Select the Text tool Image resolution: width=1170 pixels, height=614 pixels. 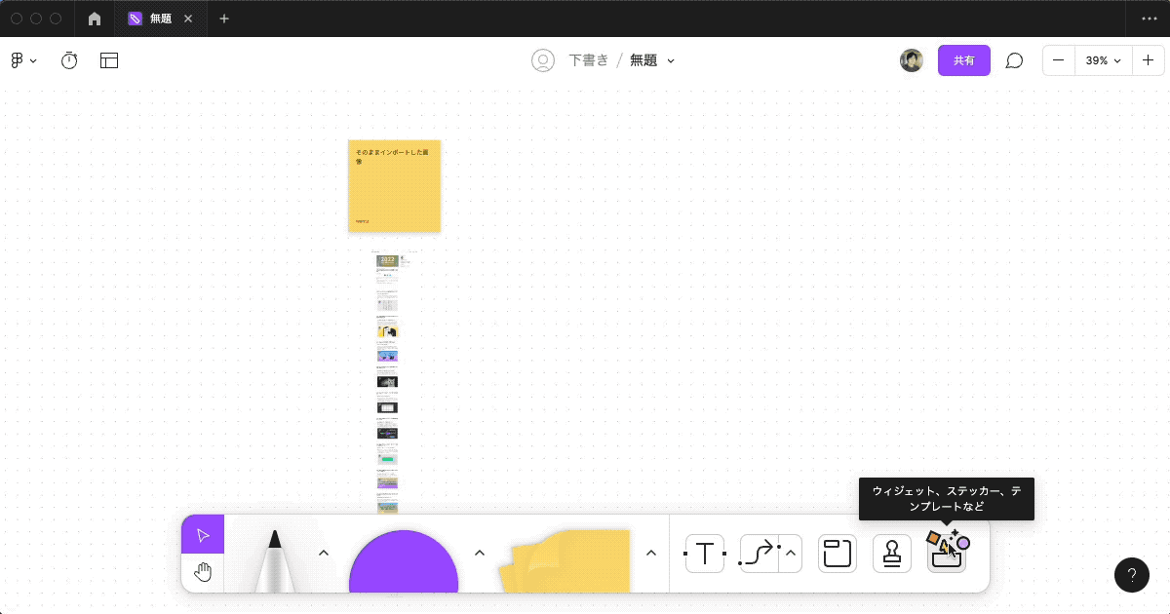[704, 554]
